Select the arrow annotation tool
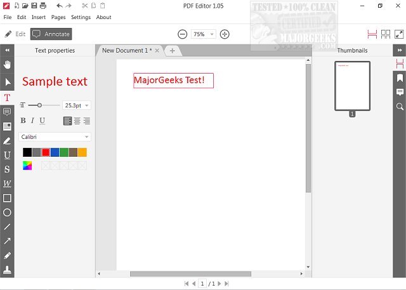Viewport: 406px width, 290px height. click(x=7, y=241)
